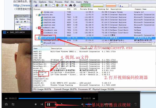Open the http://www link in the background page

click(x=22, y=5)
